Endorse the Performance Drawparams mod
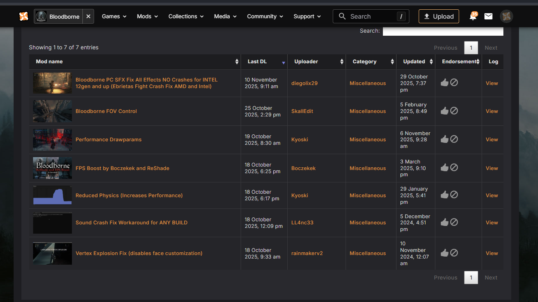Screen dimensions: 538x302 (x=445, y=139)
